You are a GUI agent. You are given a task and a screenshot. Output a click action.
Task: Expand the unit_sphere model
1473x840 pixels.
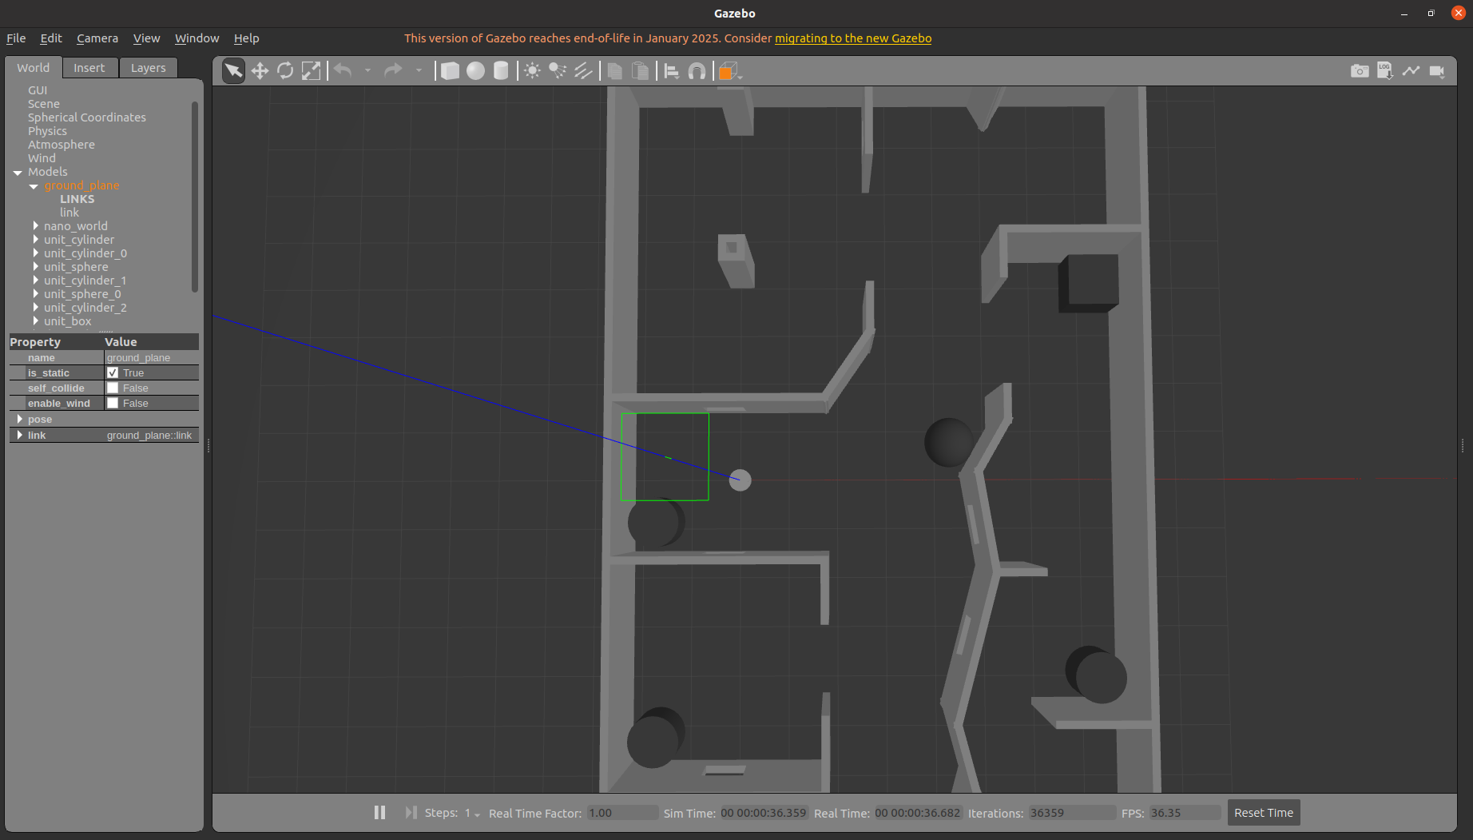(35, 267)
